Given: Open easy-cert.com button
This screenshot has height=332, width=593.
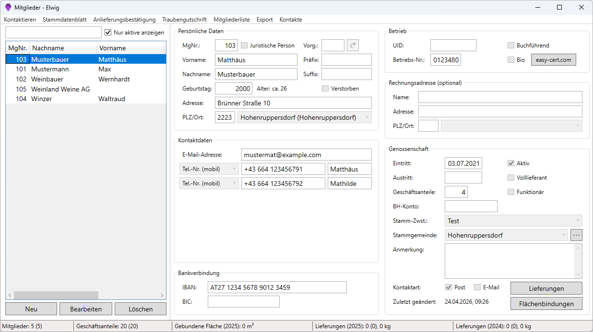Looking at the screenshot, I should point(553,60).
